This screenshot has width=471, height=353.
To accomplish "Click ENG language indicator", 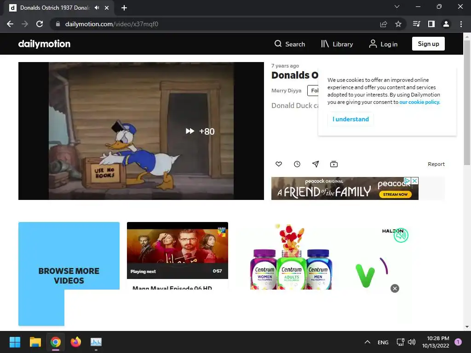I will pyautogui.click(x=383, y=342).
